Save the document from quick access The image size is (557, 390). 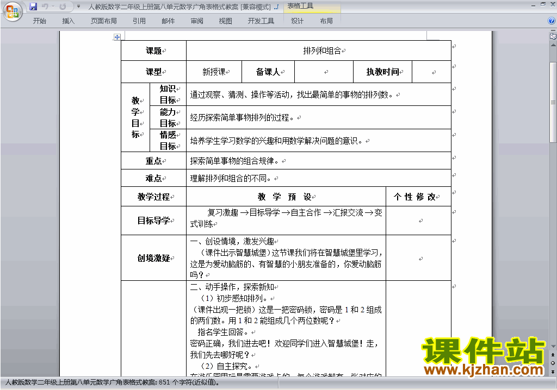[x=33, y=7]
